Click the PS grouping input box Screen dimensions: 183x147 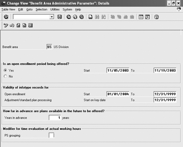[51, 135]
